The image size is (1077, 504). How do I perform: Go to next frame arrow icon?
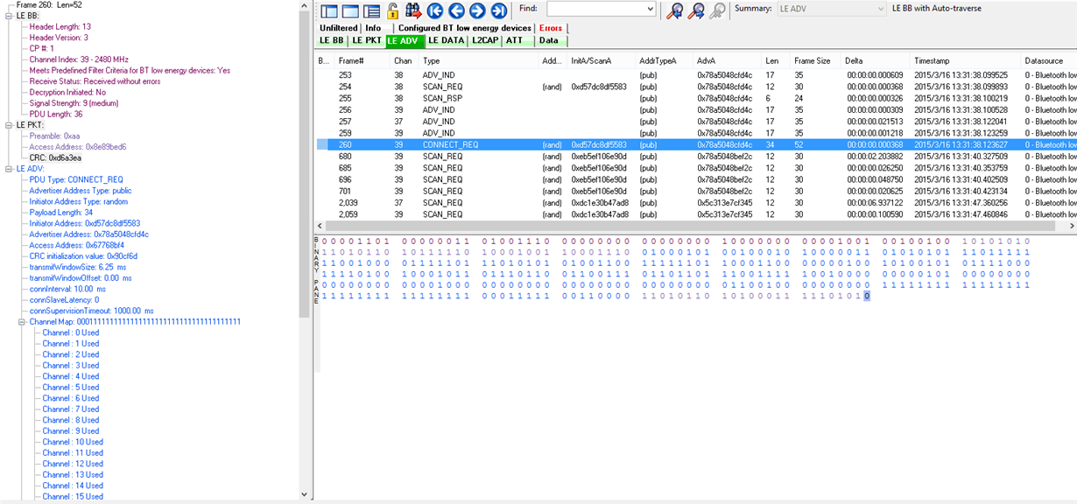477,10
